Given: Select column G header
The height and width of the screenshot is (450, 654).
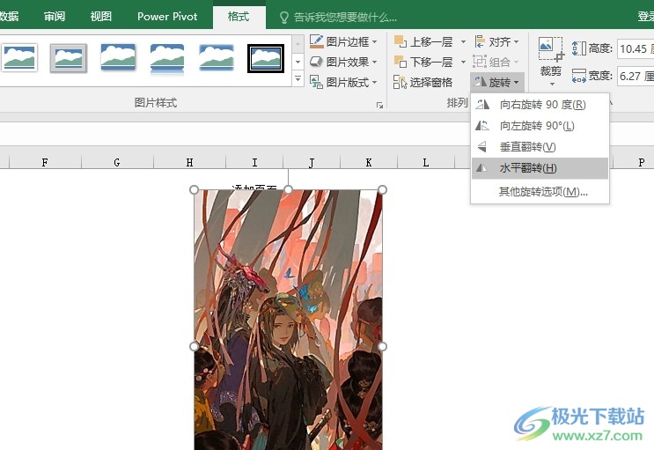Looking at the screenshot, I should pyautogui.click(x=117, y=162).
